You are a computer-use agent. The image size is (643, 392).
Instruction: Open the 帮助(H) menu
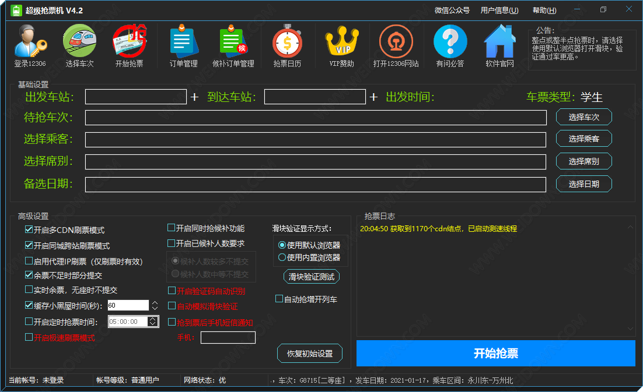pos(544,10)
